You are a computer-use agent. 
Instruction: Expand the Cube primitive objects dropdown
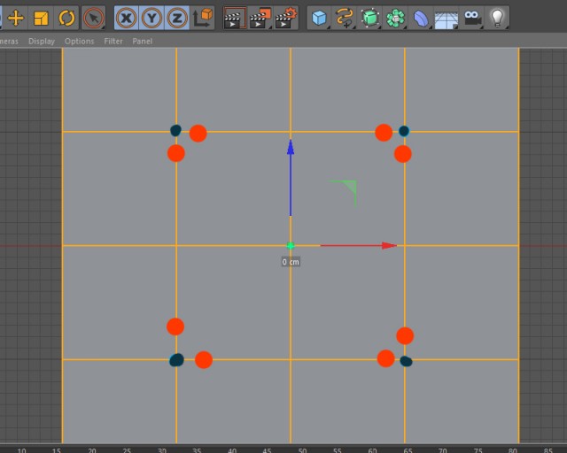[x=319, y=18]
